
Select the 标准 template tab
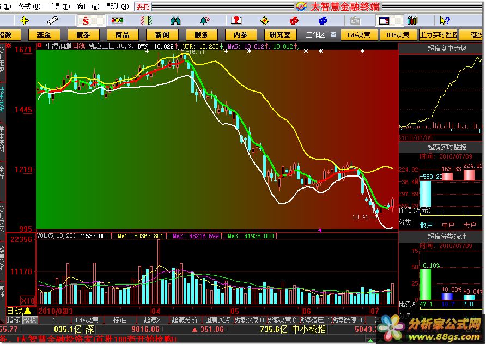(x=119, y=319)
